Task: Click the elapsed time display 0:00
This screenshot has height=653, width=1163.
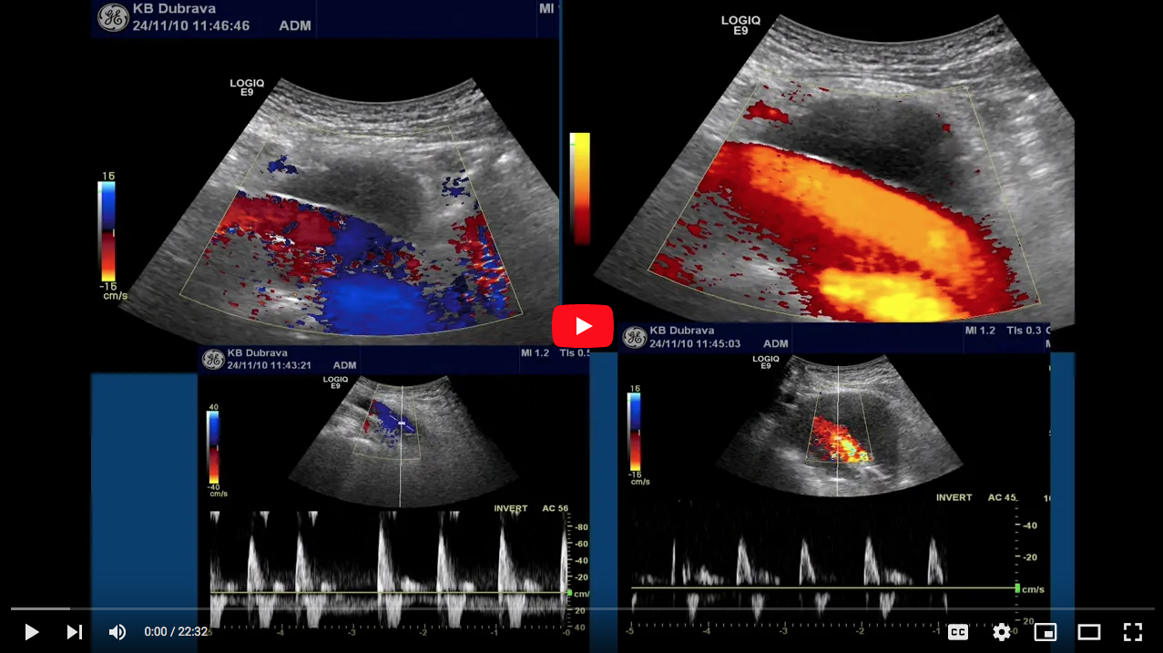Action: (x=155, y=631)
